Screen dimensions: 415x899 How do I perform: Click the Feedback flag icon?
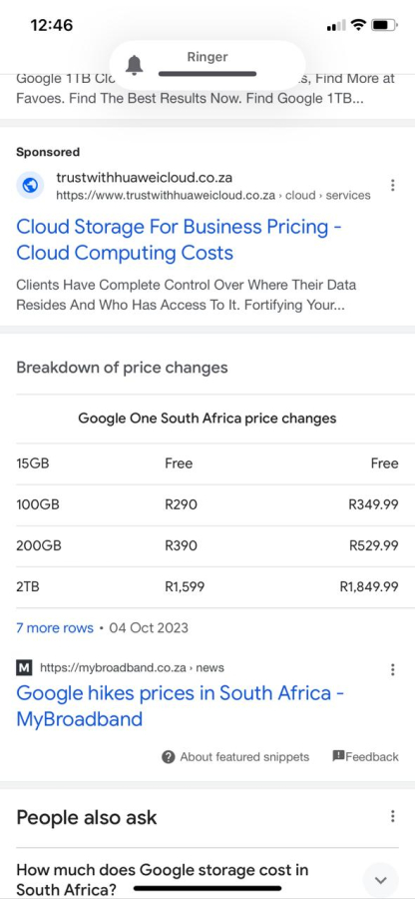pos(338,756)
